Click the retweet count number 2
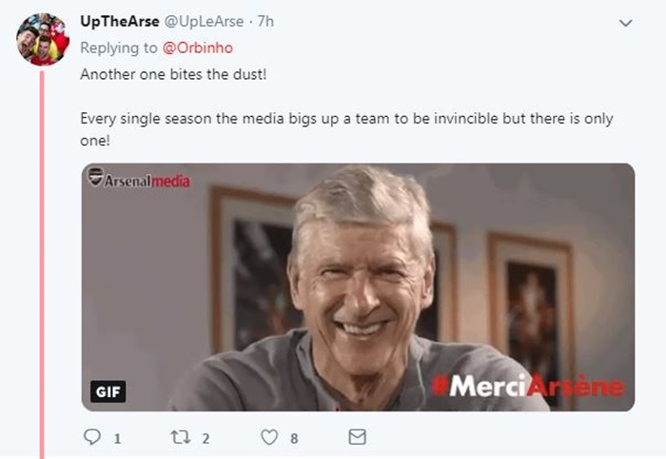666x459 pixels. 206,438
